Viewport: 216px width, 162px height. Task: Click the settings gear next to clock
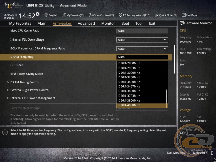tap(37, 14)
